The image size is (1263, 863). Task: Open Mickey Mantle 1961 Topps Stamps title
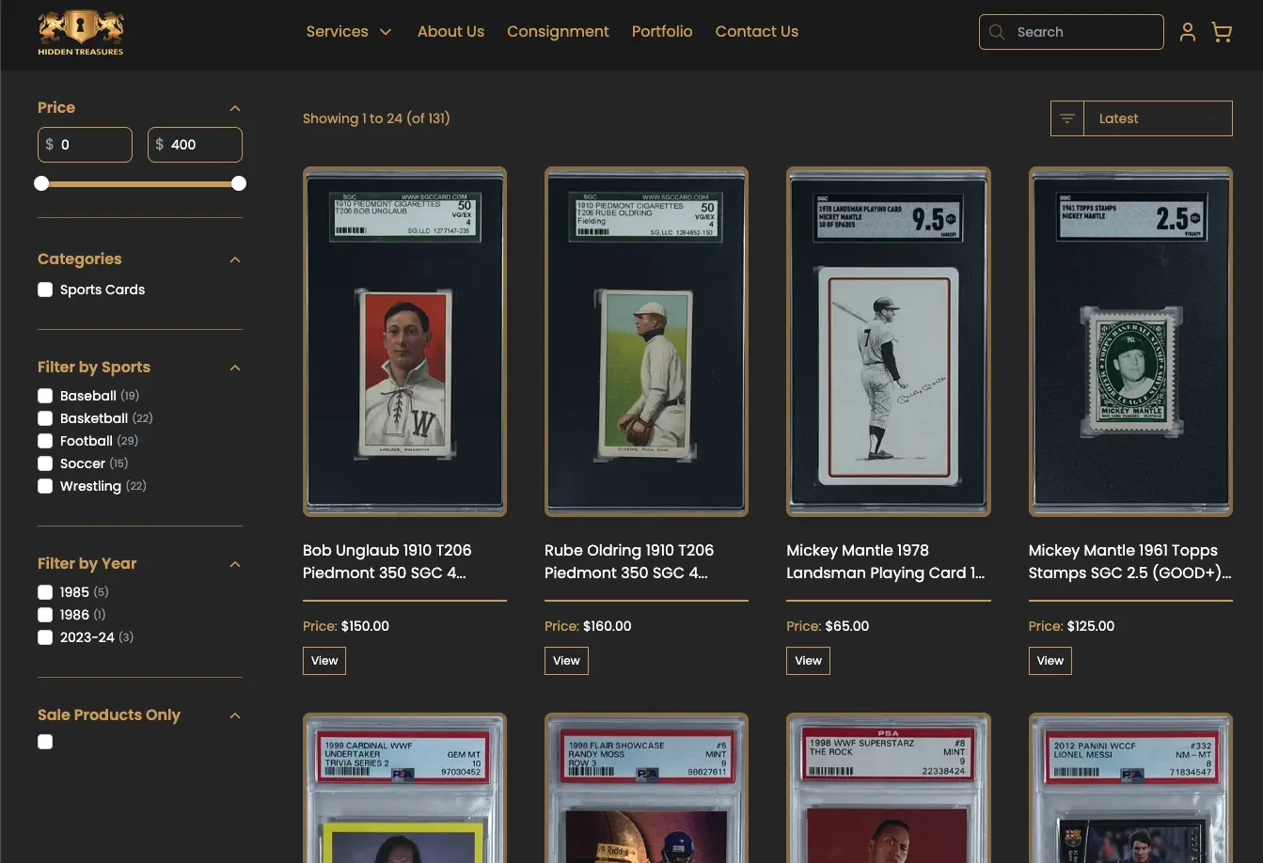[x=1130, y=561]
